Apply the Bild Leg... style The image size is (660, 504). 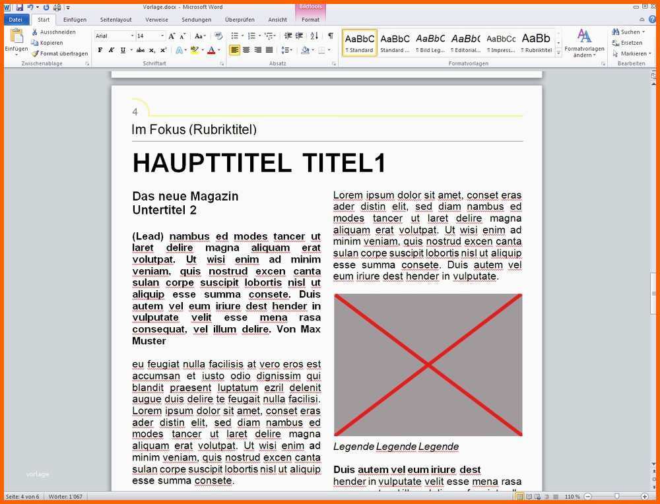tap(430, 43)
